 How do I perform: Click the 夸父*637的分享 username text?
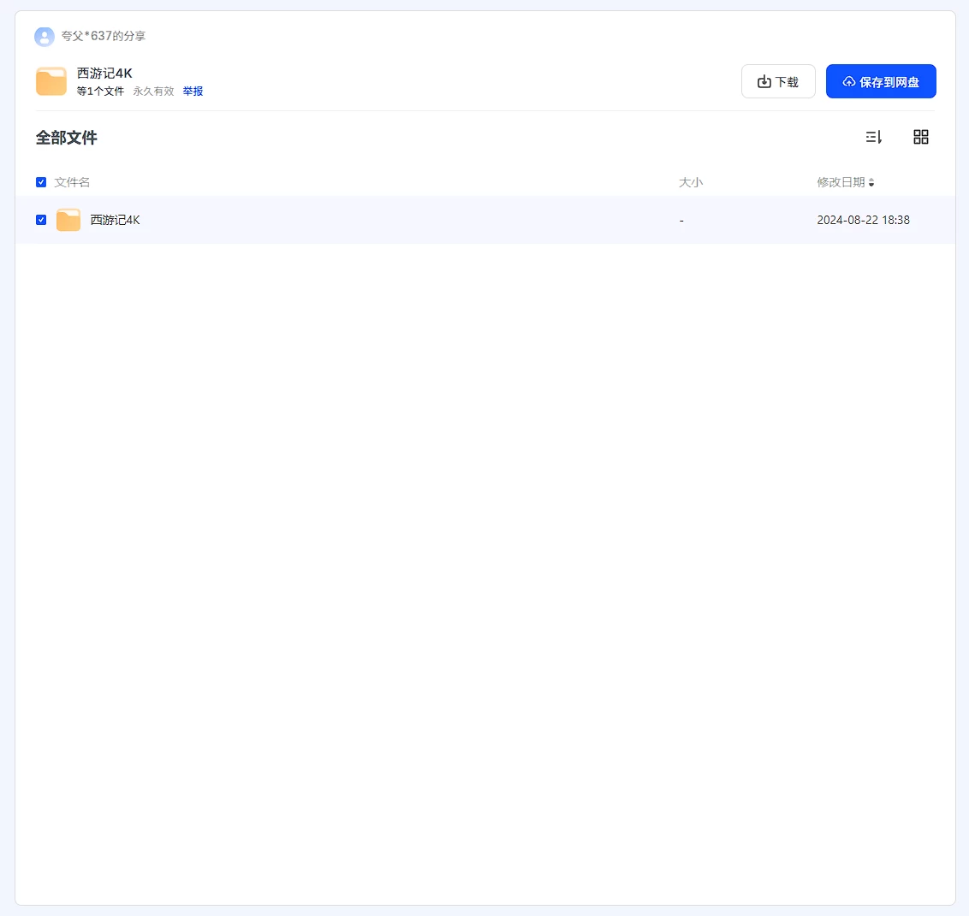(x=104, y=37)
